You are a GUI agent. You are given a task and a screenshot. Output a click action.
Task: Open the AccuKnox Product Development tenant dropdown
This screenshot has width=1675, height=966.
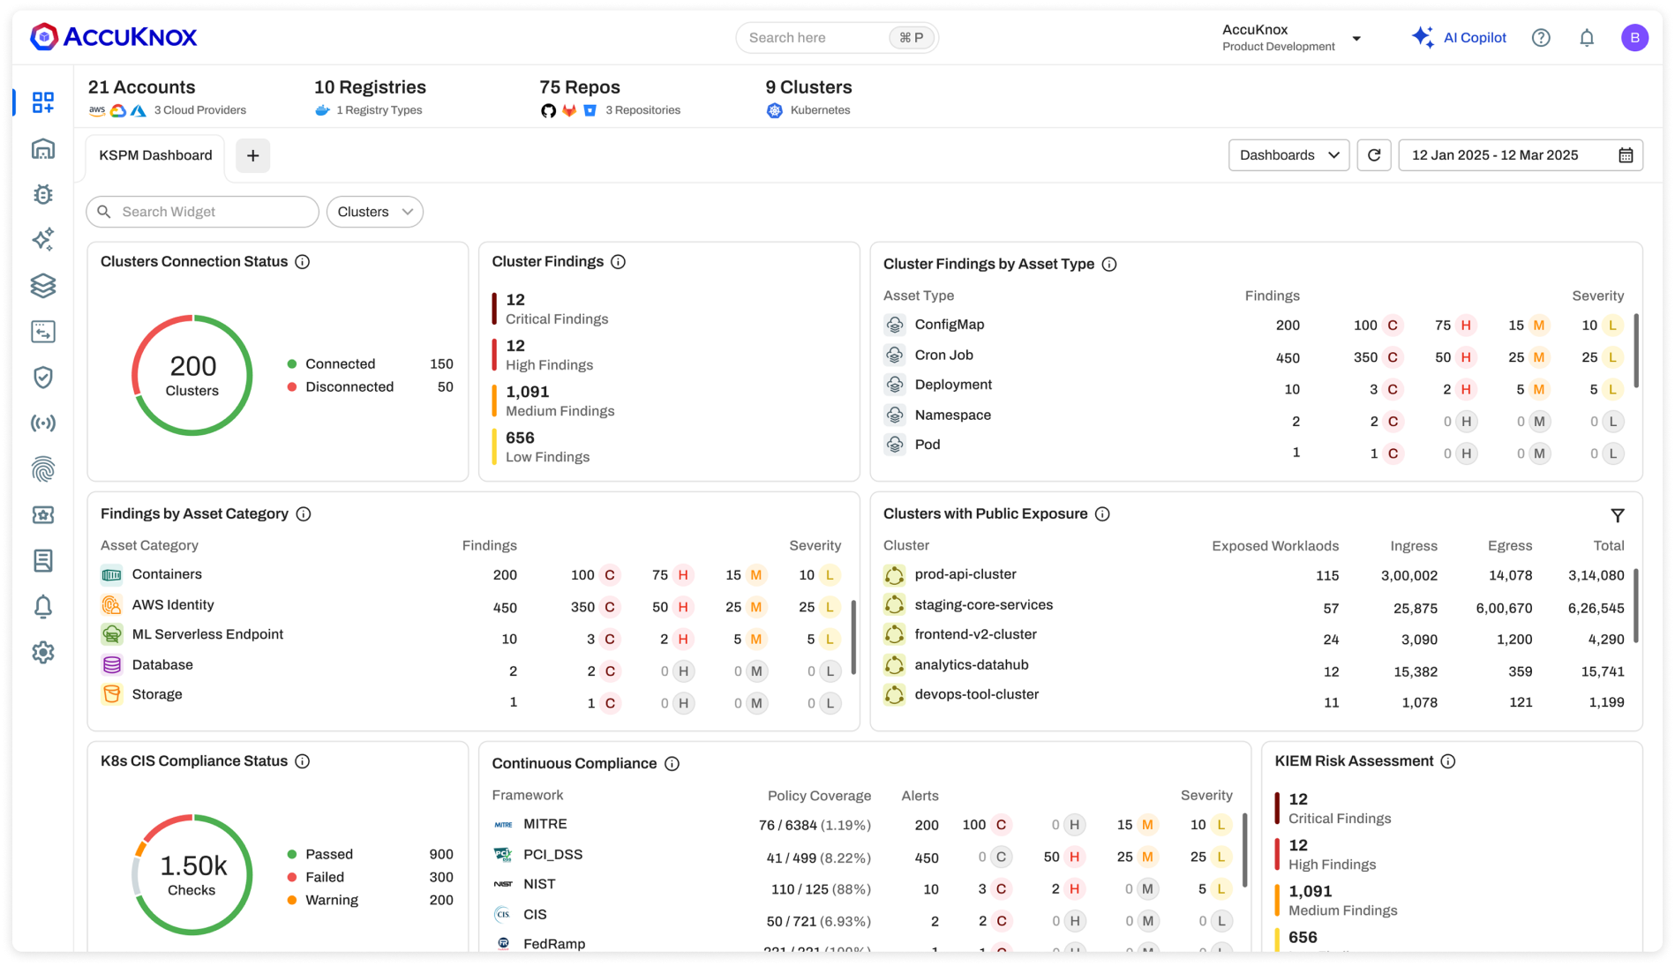click(1356, 37)
